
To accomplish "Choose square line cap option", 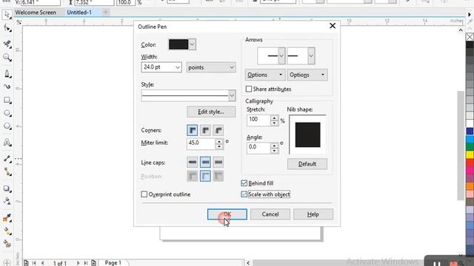I will tap(193, 163).
